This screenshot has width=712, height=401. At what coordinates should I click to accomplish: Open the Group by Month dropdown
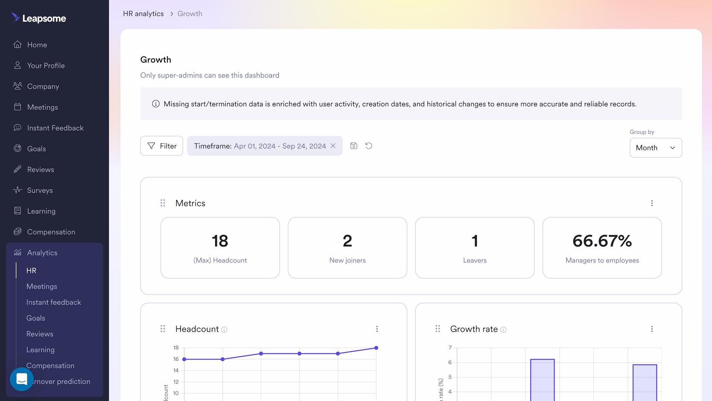pyautogui.click(x=655, y=148)
